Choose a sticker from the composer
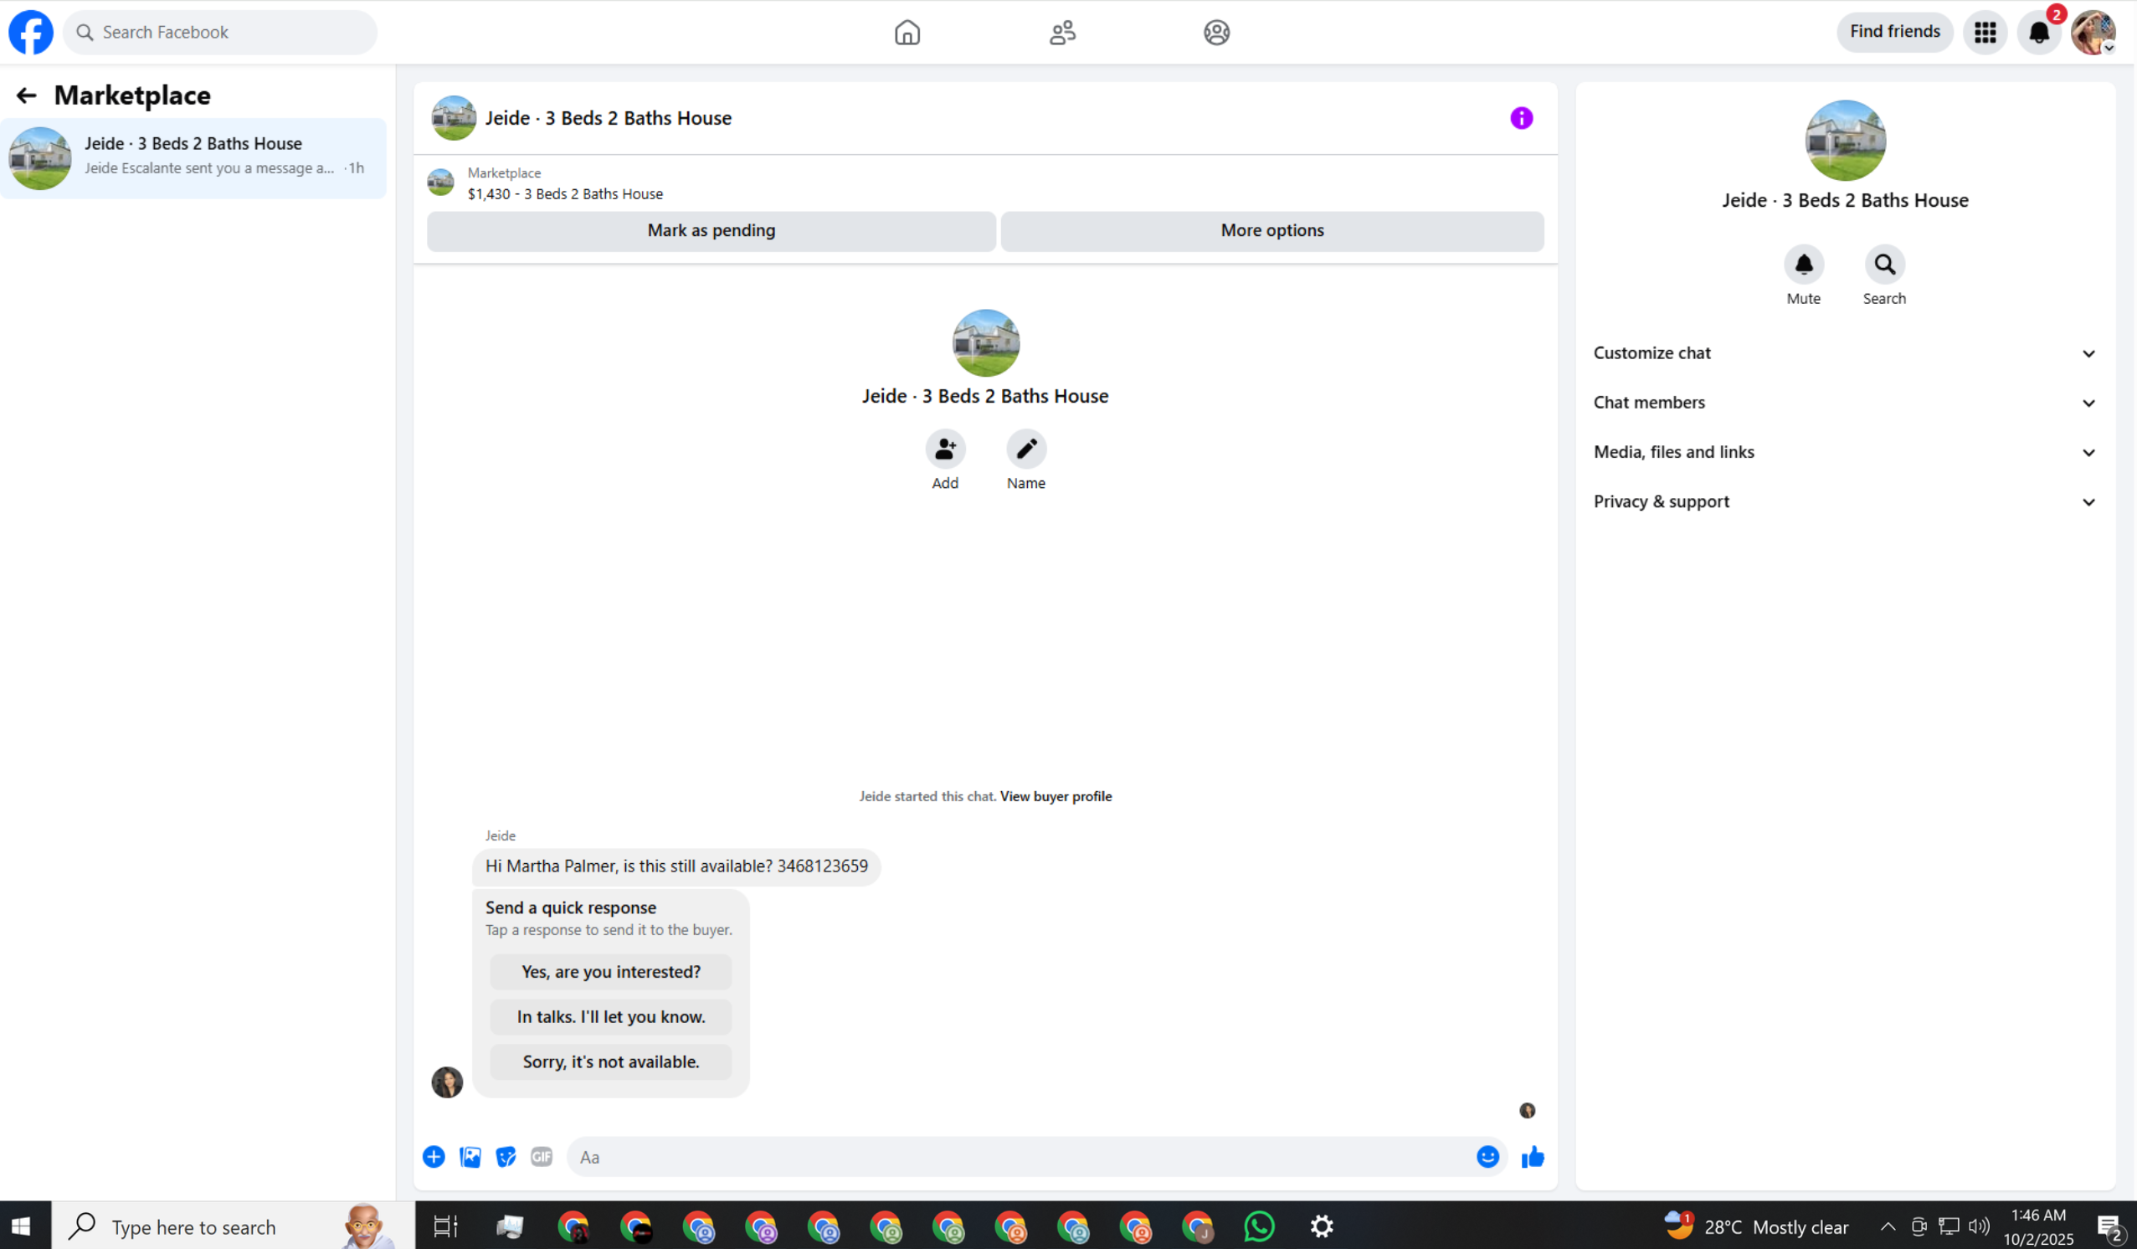2137x1249 pixels. click(x=506, y=1157)
